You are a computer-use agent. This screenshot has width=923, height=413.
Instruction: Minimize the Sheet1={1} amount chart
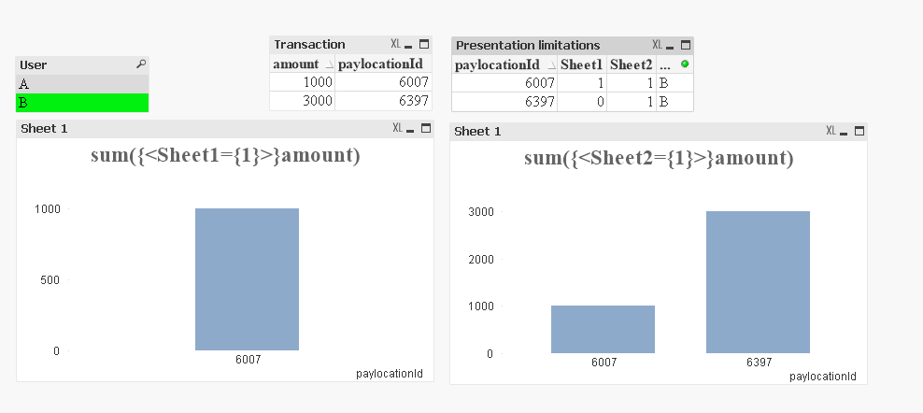point(412,128)
